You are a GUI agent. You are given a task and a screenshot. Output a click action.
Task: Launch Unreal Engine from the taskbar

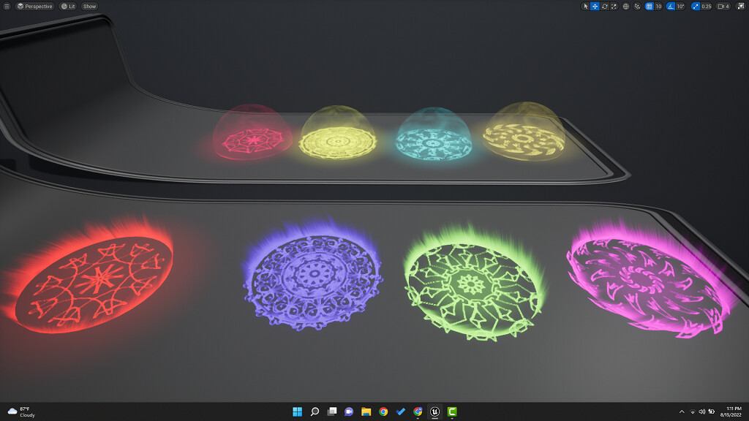click(x=436, y=411)
